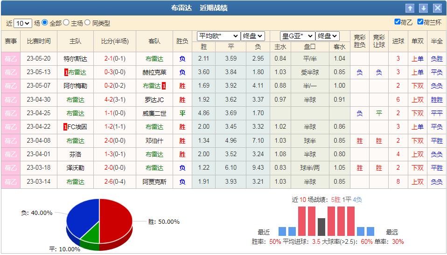Select the 主场 radio button

66,22
